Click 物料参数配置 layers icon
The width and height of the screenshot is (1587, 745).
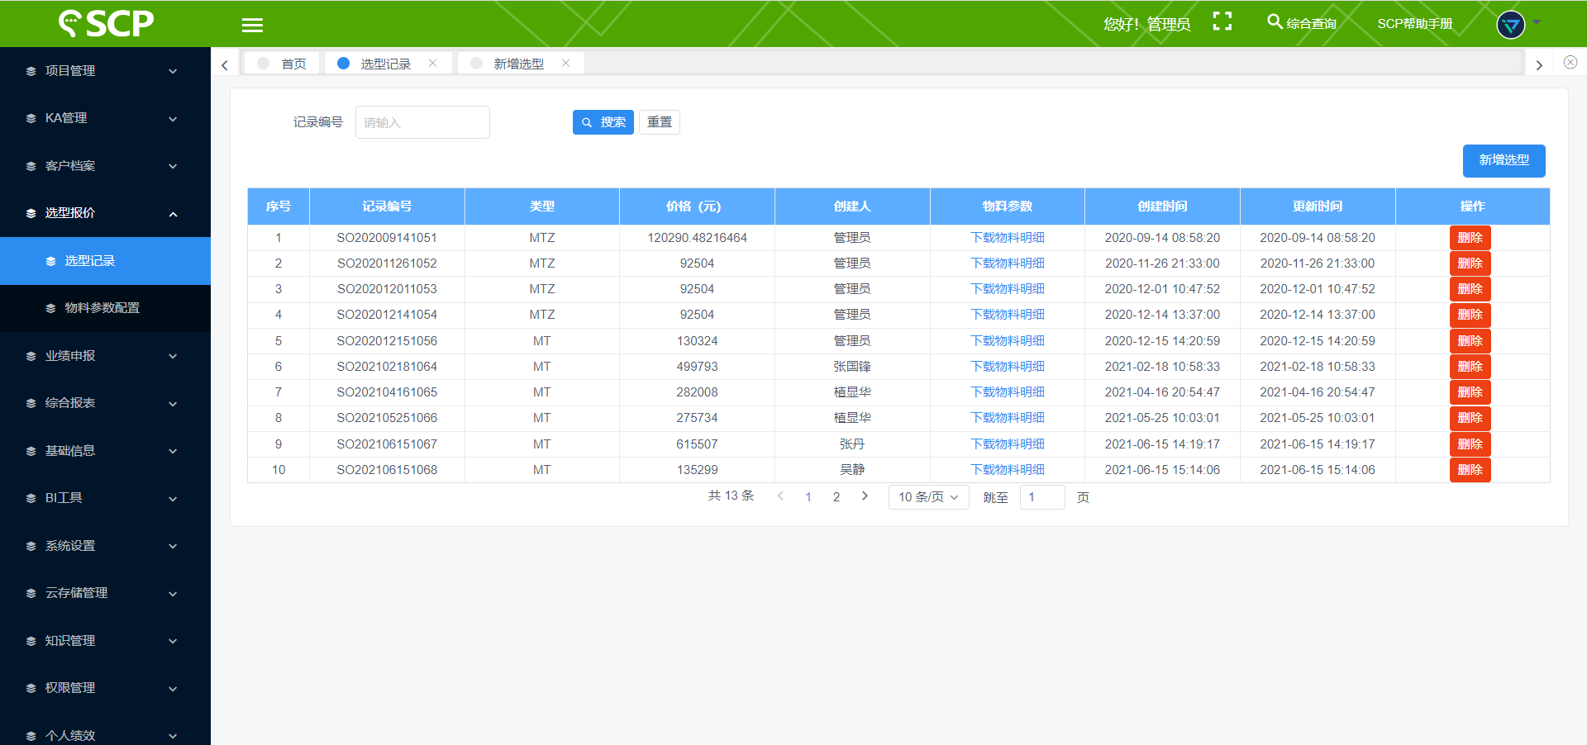pos(51,308)
